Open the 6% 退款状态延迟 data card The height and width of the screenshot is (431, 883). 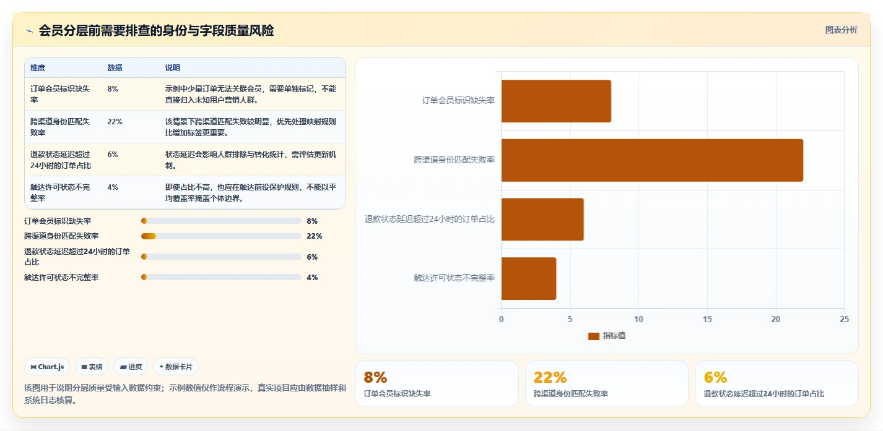coord(776,383)
